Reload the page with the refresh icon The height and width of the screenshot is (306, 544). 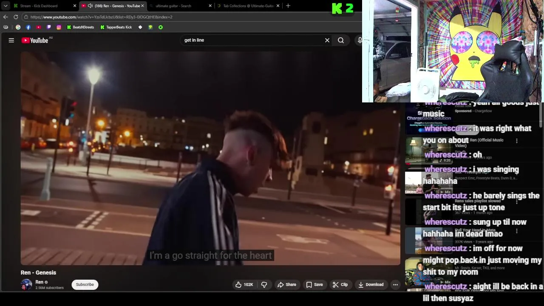pyautogui.click(x=16, y=17)
